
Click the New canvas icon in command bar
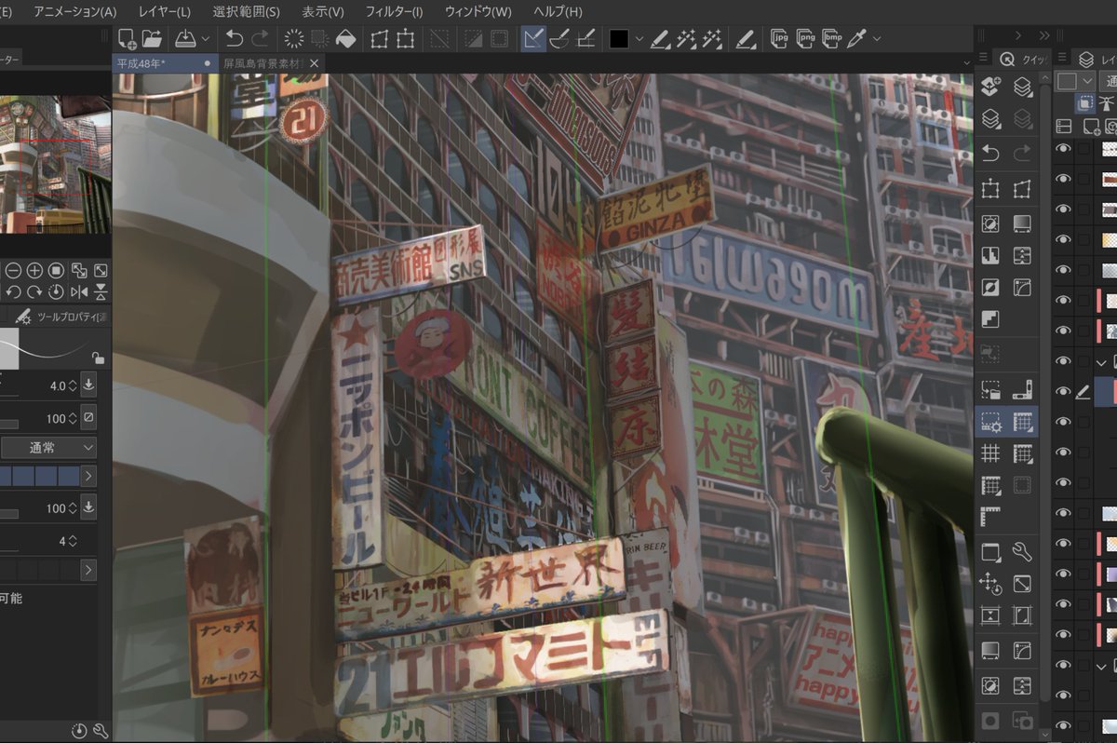tap(128, 39)
